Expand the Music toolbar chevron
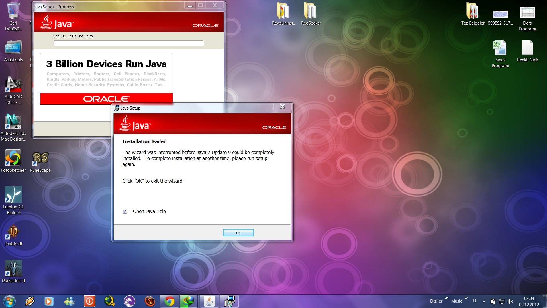This screenshot has width=547, height=308. click(466, 298)
